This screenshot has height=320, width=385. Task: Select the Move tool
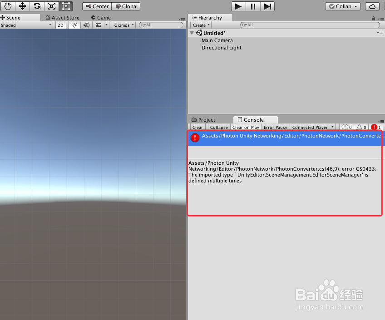[x=22, y=6]
